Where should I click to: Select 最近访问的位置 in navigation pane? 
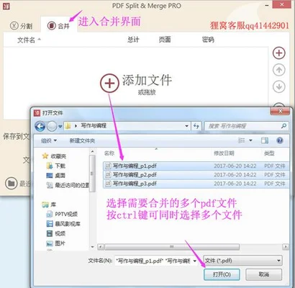click(68, 185)
